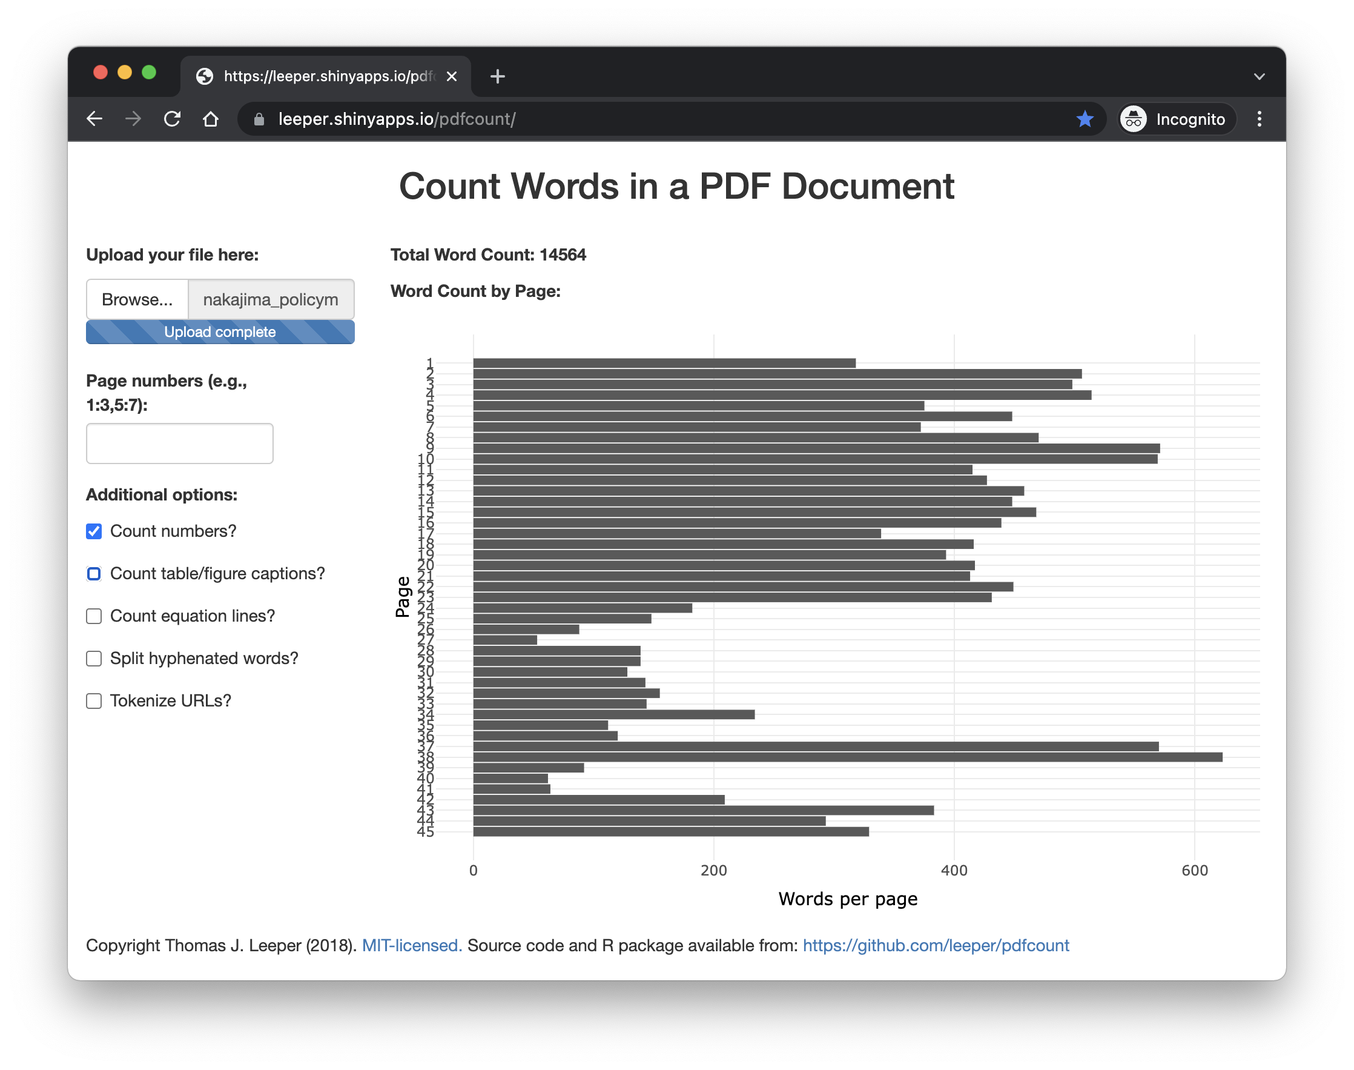Open the Chrome three-dot menu
The height and width of the screenshot is (1070, 1354).
click(x=1259, y=119)
